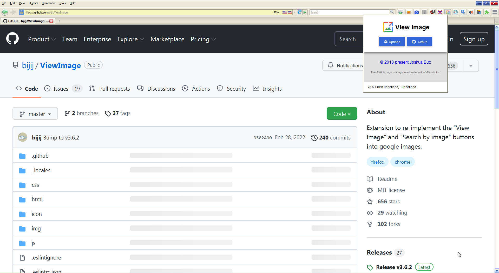The image size is (499, 273).
Task: Open the History menu
Action: pos(33,3)
